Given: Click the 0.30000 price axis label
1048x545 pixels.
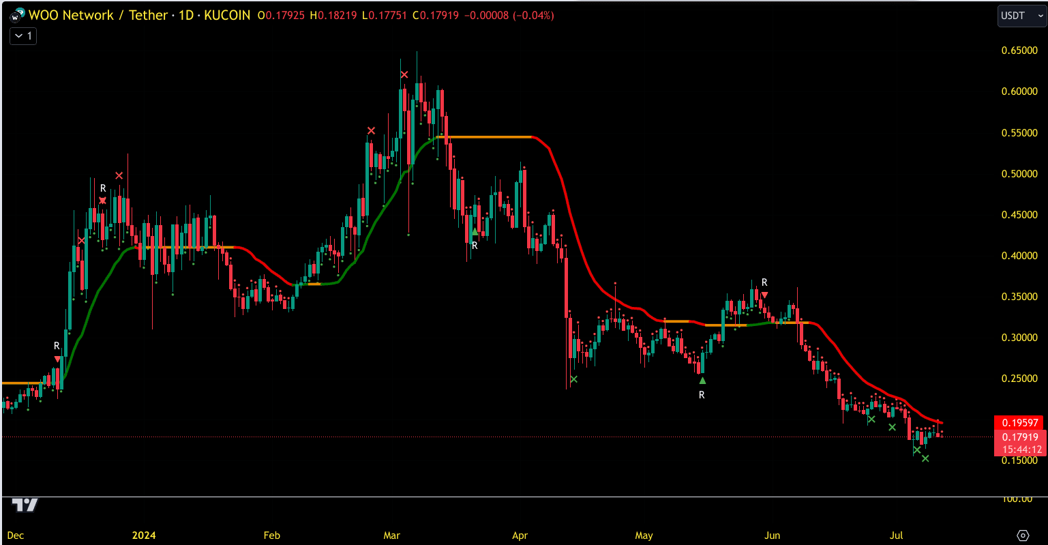Looking at the screenshot, I should pos(1019,338).
